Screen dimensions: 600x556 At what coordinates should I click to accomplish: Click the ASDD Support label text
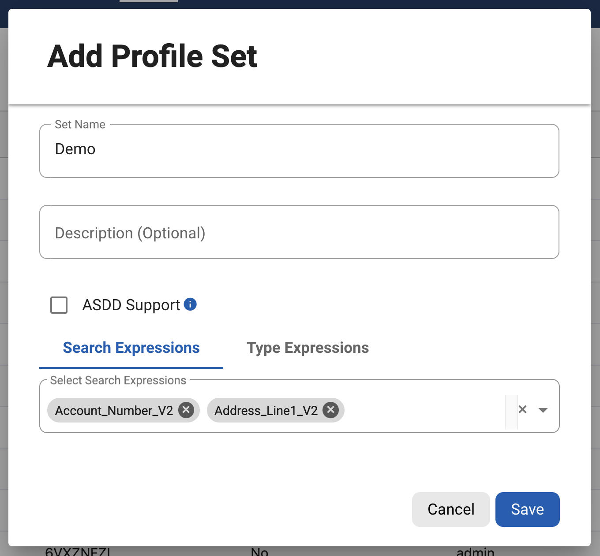(x=131, y=305)
